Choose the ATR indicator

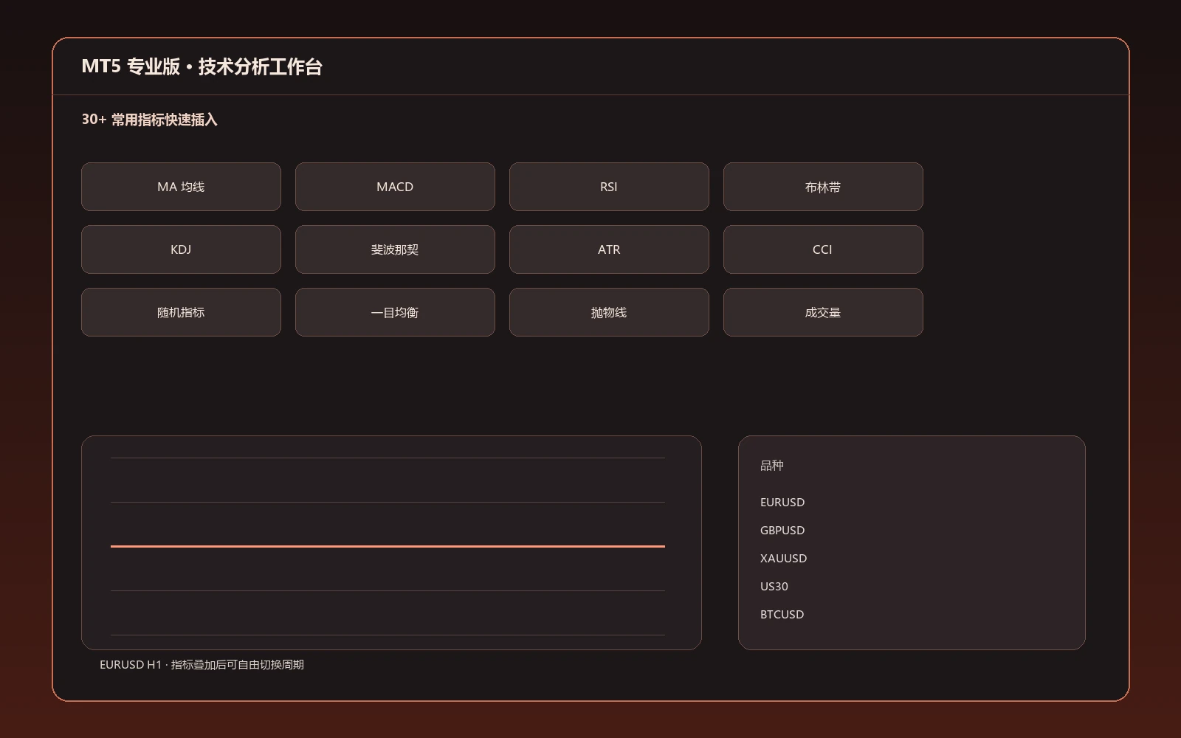609,249
